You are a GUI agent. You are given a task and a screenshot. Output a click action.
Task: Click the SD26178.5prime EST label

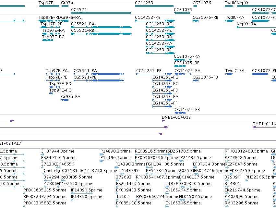tap(184, 151)
